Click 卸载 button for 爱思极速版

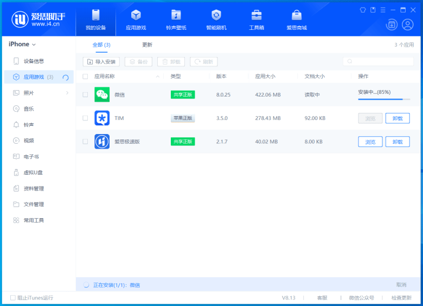click(398, 142)
